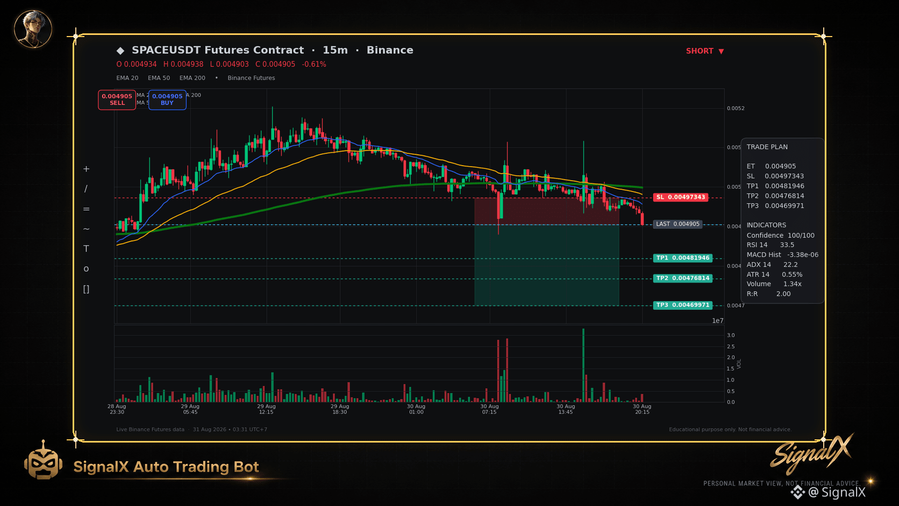
Task: Click the LAST 0.004905 price tag
Action: click(678, 224)
